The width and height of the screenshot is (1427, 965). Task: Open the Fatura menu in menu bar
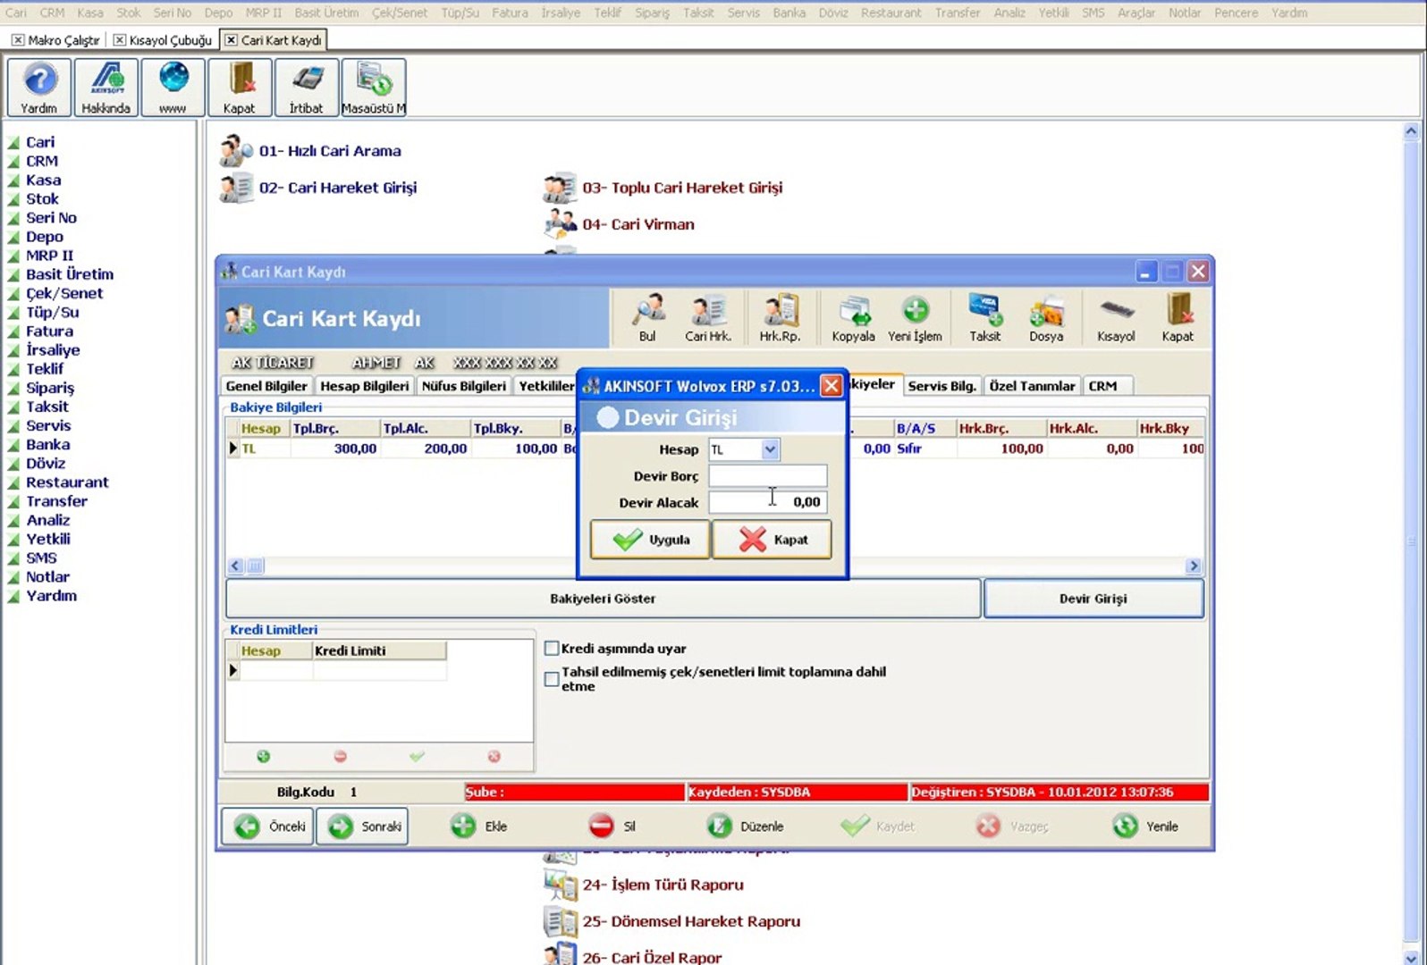click(510, 13)
